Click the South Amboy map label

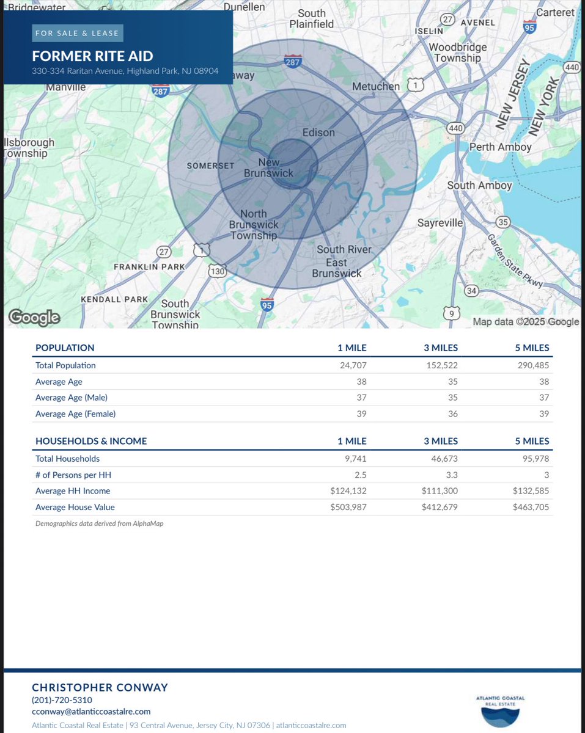[480, 185]
